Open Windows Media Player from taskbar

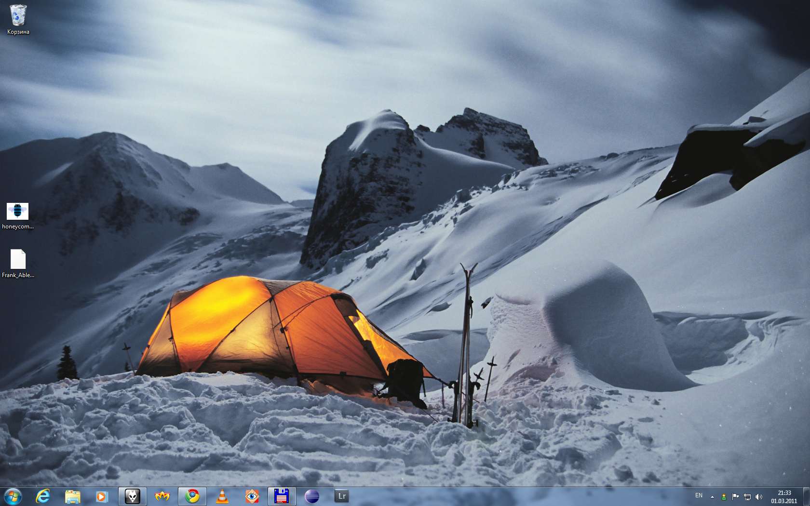102,496
